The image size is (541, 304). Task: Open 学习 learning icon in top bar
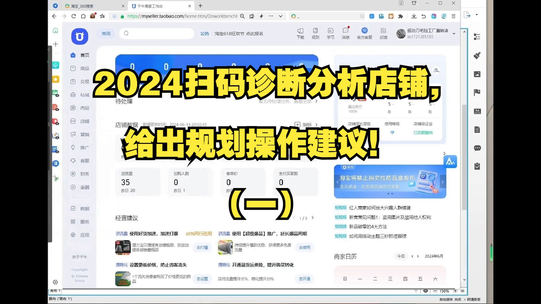[x=331, y=33]
